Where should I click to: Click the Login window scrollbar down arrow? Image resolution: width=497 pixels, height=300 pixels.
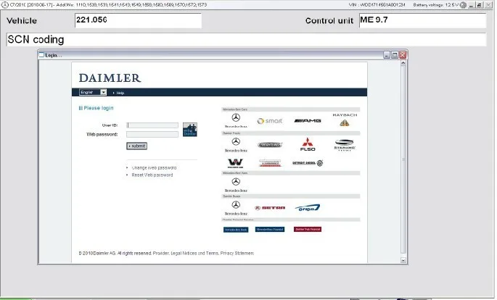403,260
